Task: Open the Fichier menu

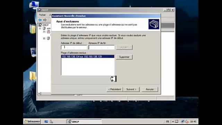Action: click(42, 15)
